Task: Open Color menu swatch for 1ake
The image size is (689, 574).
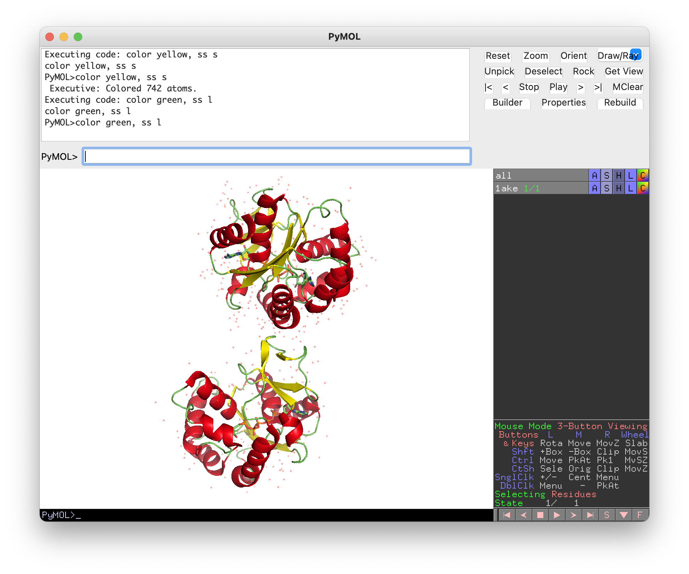Action: [x=643, y=188]
